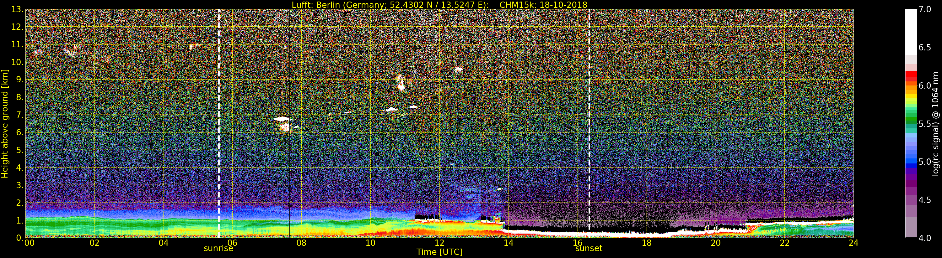Click the x-axis tick label '00'
942x258 pixels.
(29, 243)
